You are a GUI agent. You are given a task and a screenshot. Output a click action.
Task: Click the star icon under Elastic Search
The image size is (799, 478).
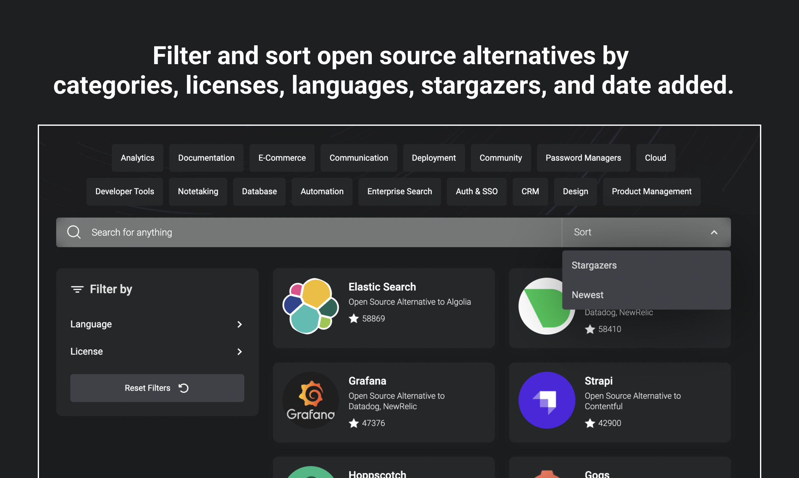pyautogui.click(x=354, y=319)
